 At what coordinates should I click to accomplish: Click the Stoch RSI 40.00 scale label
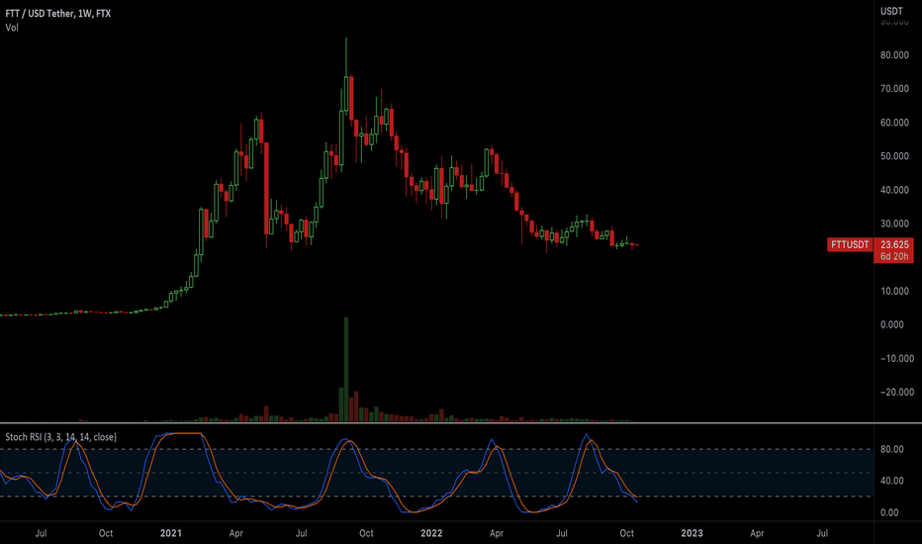pos(891,481)
